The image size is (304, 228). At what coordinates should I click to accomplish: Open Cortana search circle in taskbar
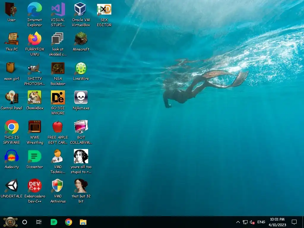[25, 222]
